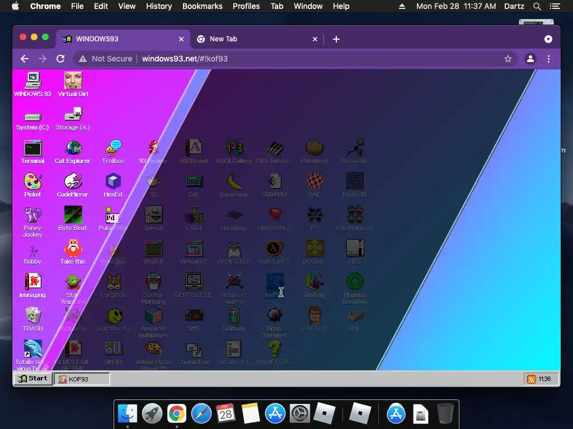
Task: Launch the Terminal desktop icon
Action: coord(32,152)
